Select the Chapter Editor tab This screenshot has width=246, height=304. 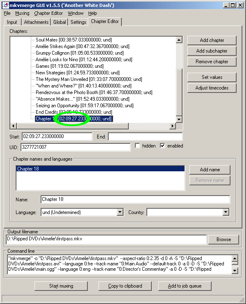point(105,21)
